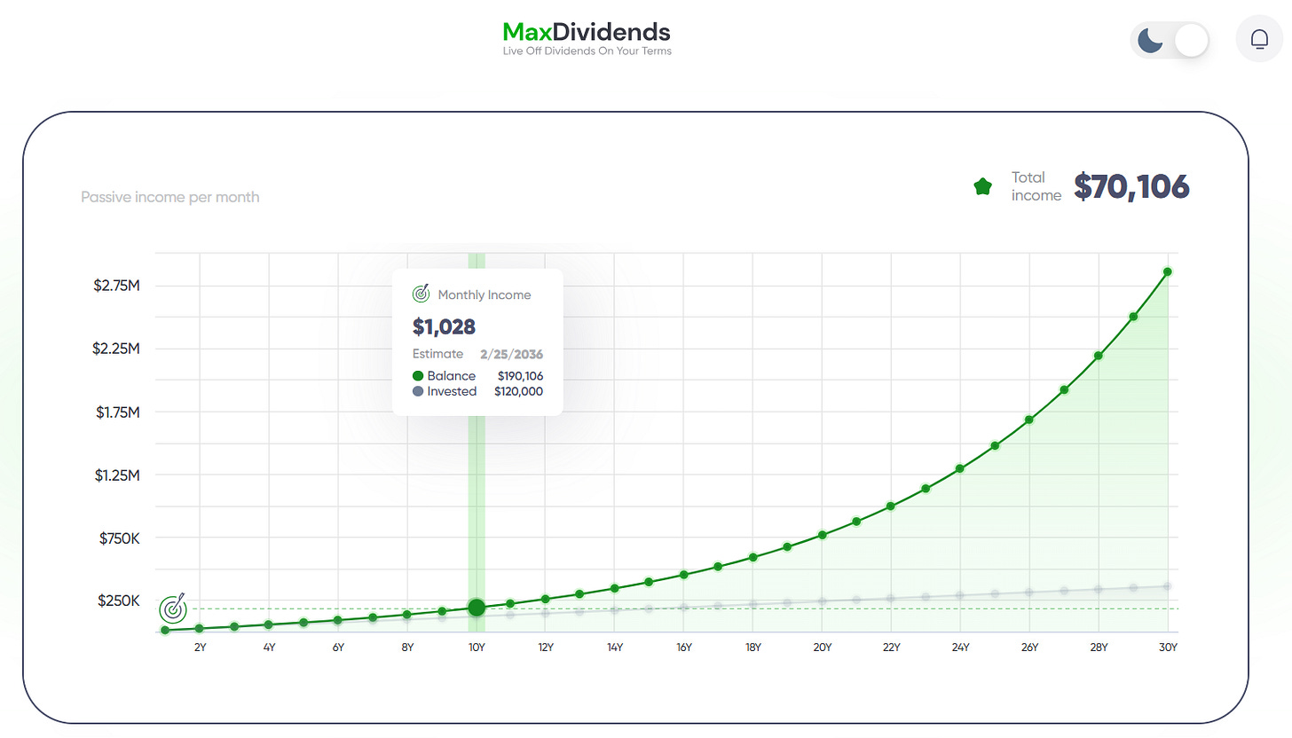This screenshot has width=1292, height=738.
Task: Click the $190,106 balance value
Action: 520,376
